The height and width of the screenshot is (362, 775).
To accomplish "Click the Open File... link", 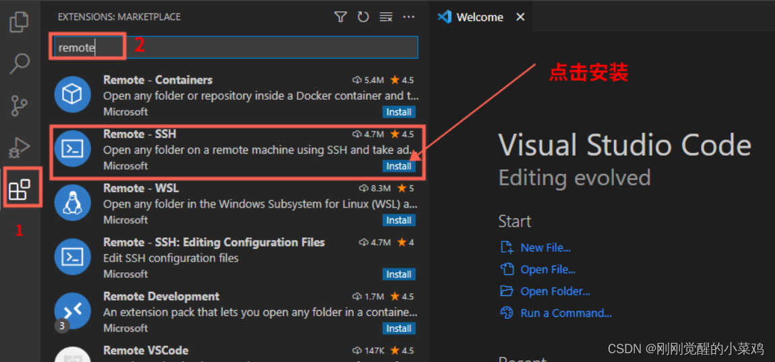I will (548, 270).
